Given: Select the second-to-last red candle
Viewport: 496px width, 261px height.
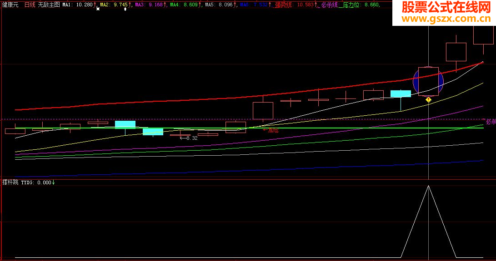Looking at the screenshot, I should tap(456, 52).
